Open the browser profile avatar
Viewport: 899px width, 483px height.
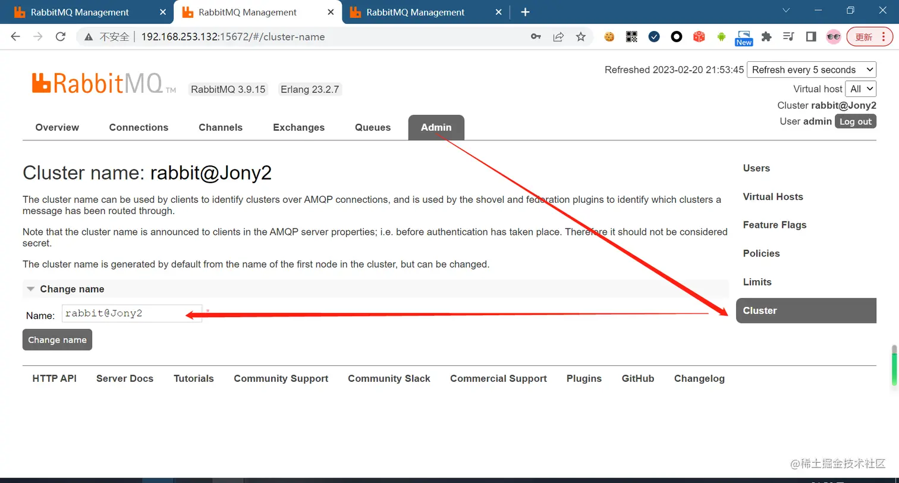tap(834, 36)
